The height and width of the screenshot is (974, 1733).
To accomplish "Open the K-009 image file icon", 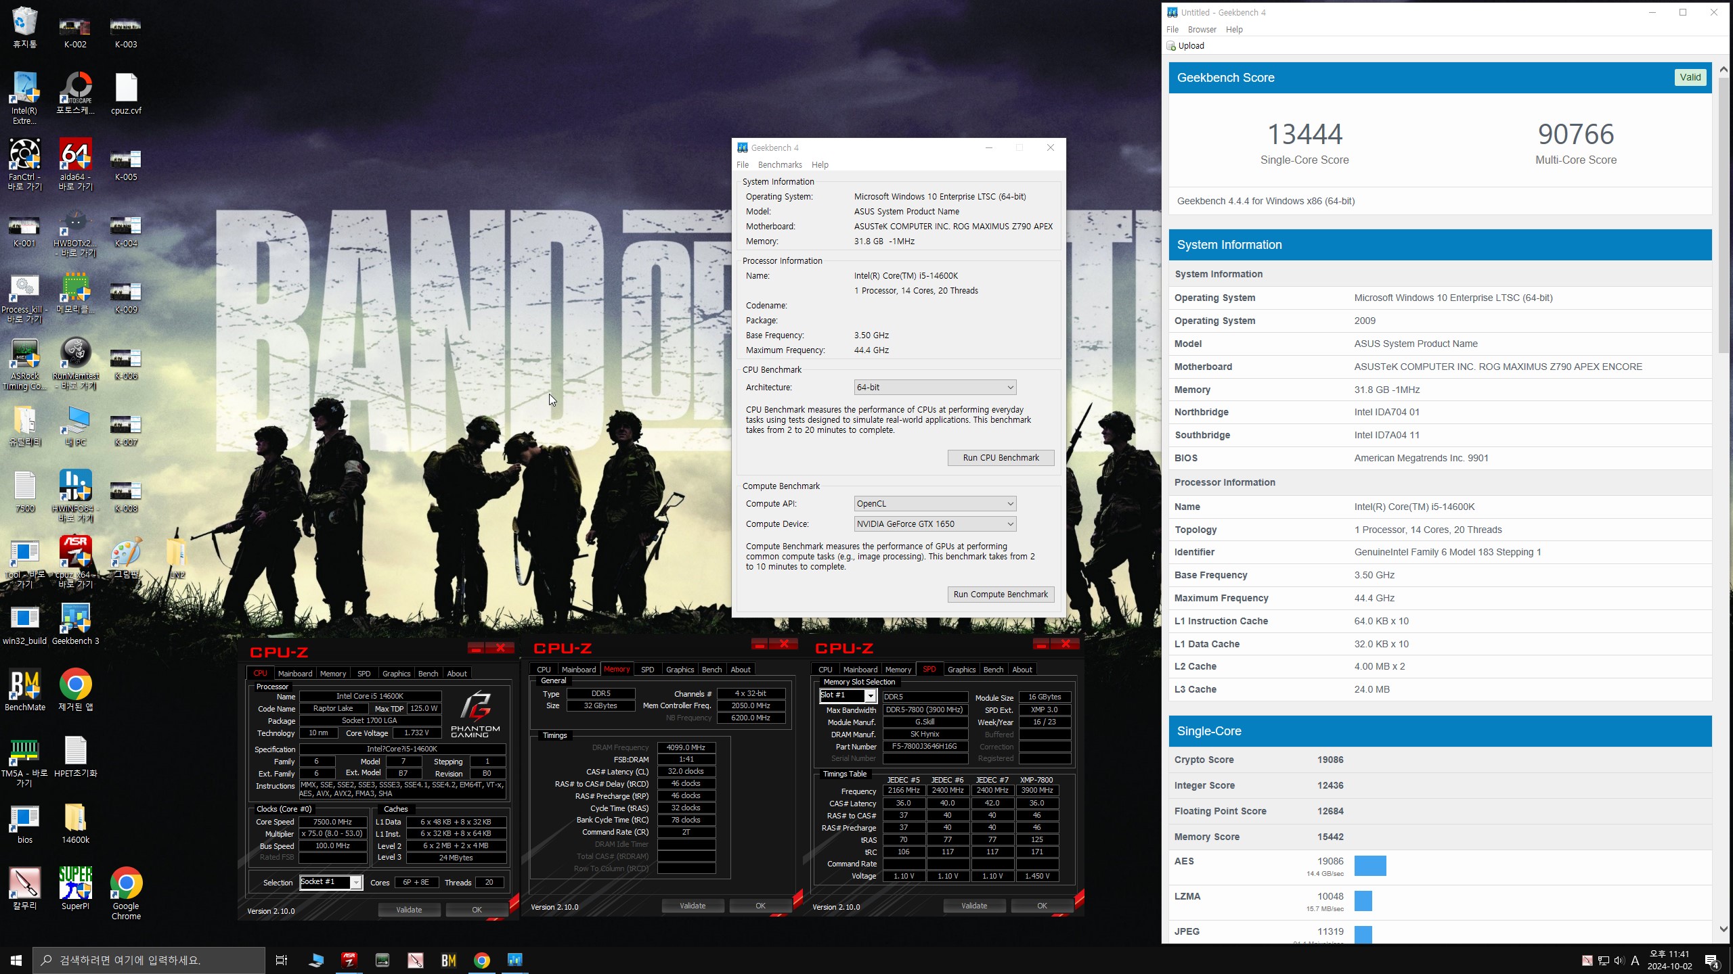I will point(126,297).
